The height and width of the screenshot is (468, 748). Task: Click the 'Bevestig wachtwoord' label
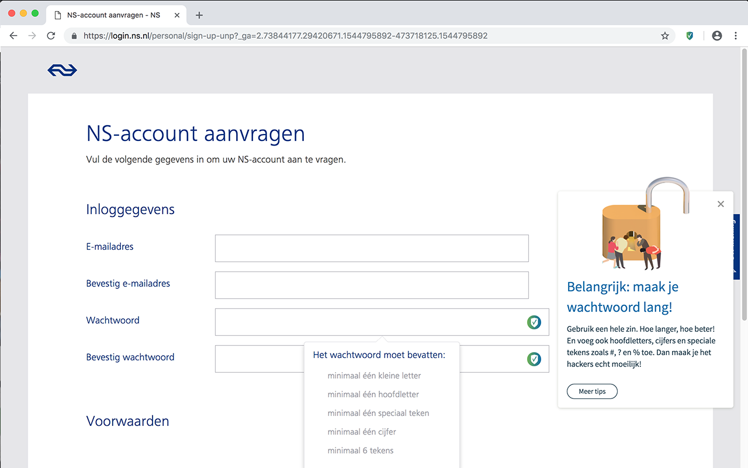[x=130, y=357]
